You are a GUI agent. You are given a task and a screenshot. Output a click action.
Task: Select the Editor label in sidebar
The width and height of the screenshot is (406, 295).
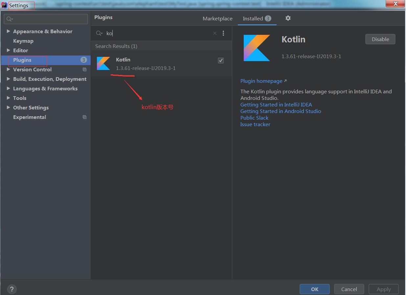point(20,51)
